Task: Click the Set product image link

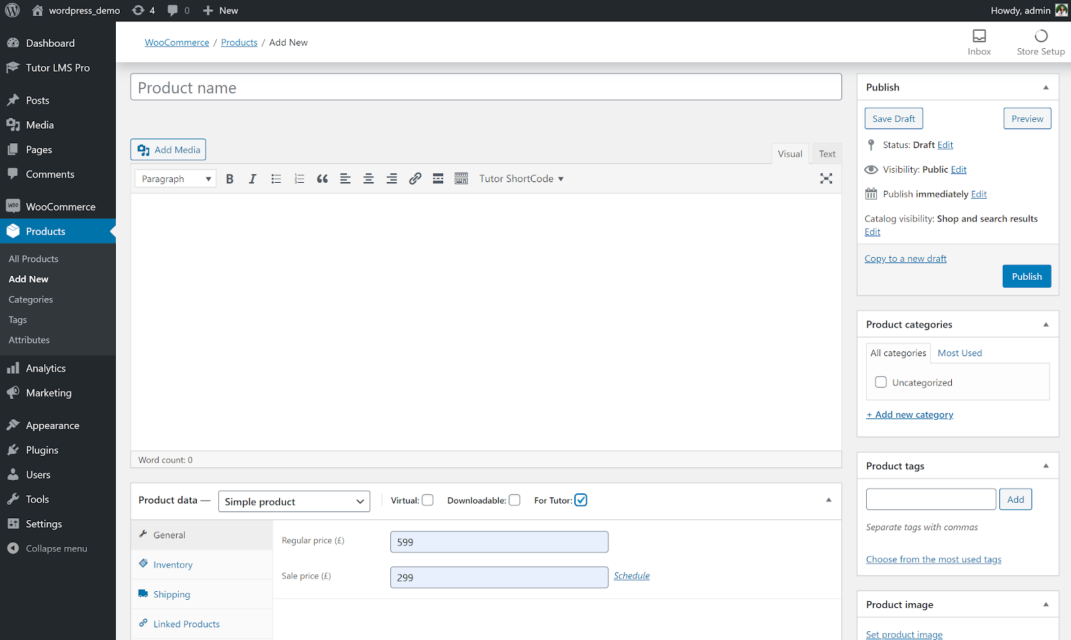Action: coord(904,635)
